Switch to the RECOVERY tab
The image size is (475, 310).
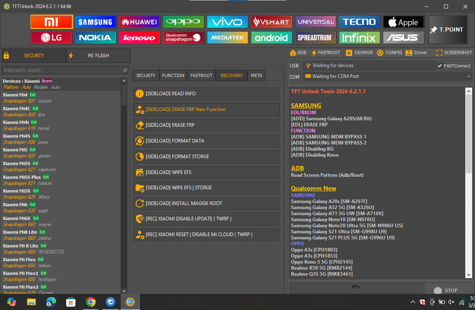[231, 75]
